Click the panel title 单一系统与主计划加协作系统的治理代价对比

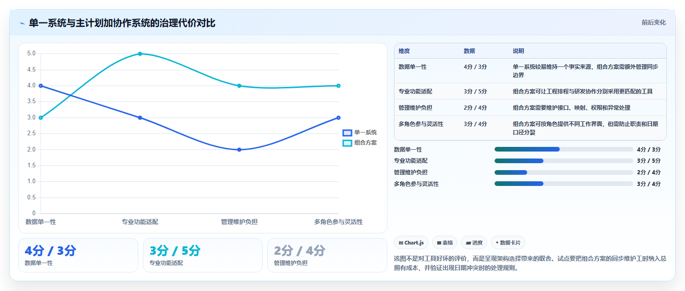(x=122, y=23)
